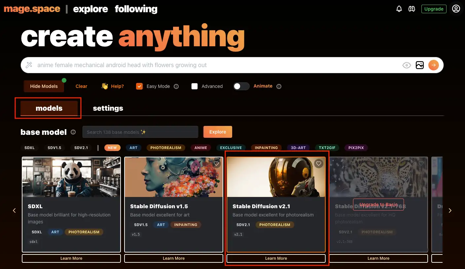Click the Clear button
The width and height of the screenshot is (465, 269).
[x=81, y=86]
